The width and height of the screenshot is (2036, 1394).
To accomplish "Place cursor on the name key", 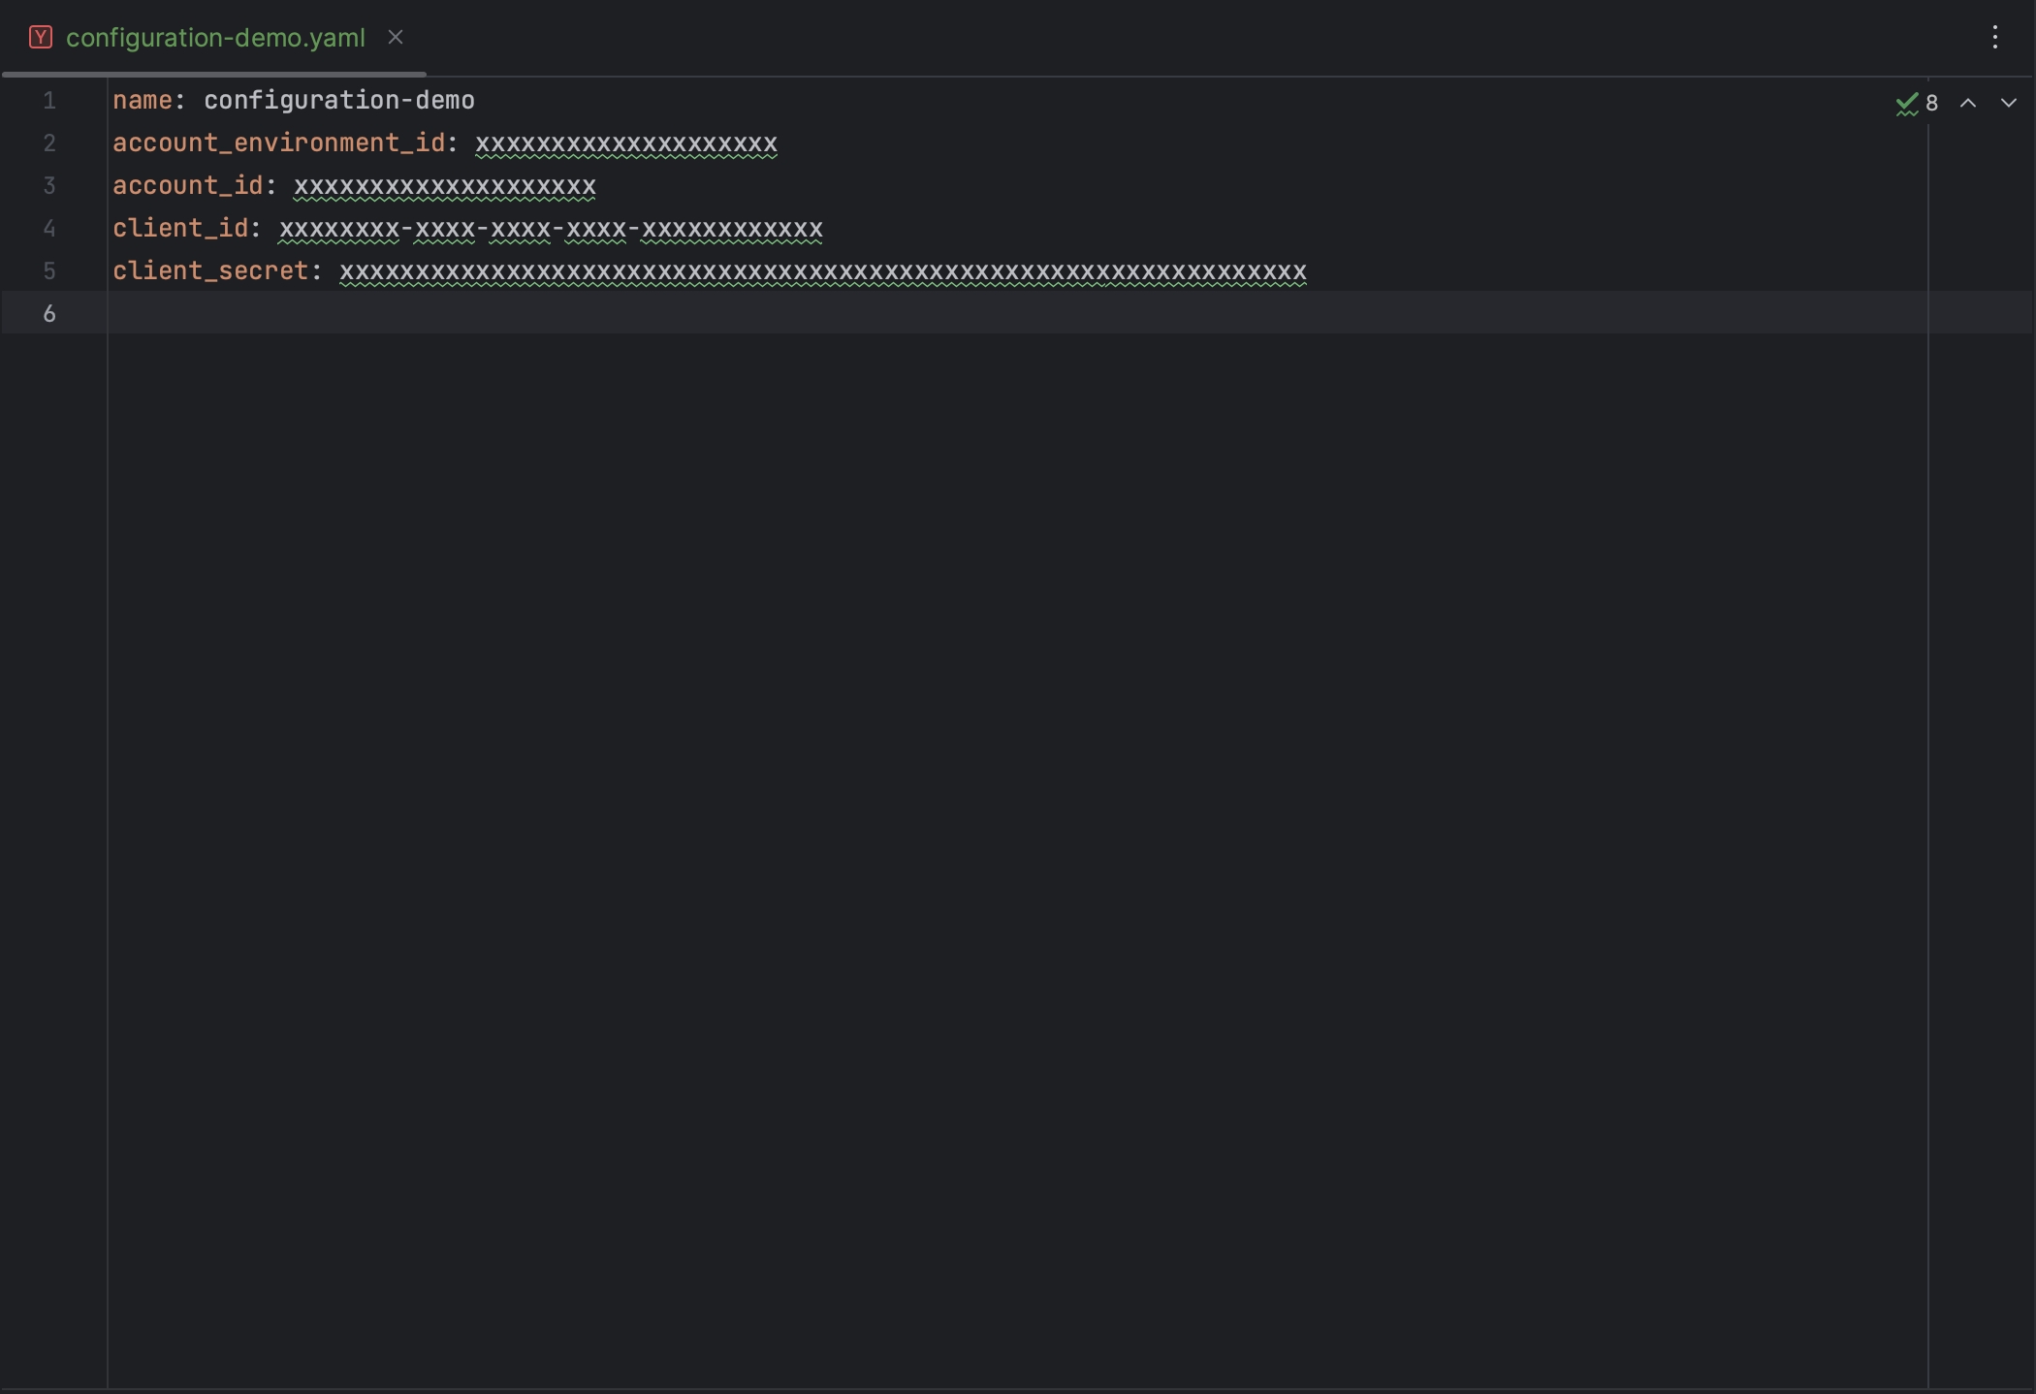I will click(142, 101).
